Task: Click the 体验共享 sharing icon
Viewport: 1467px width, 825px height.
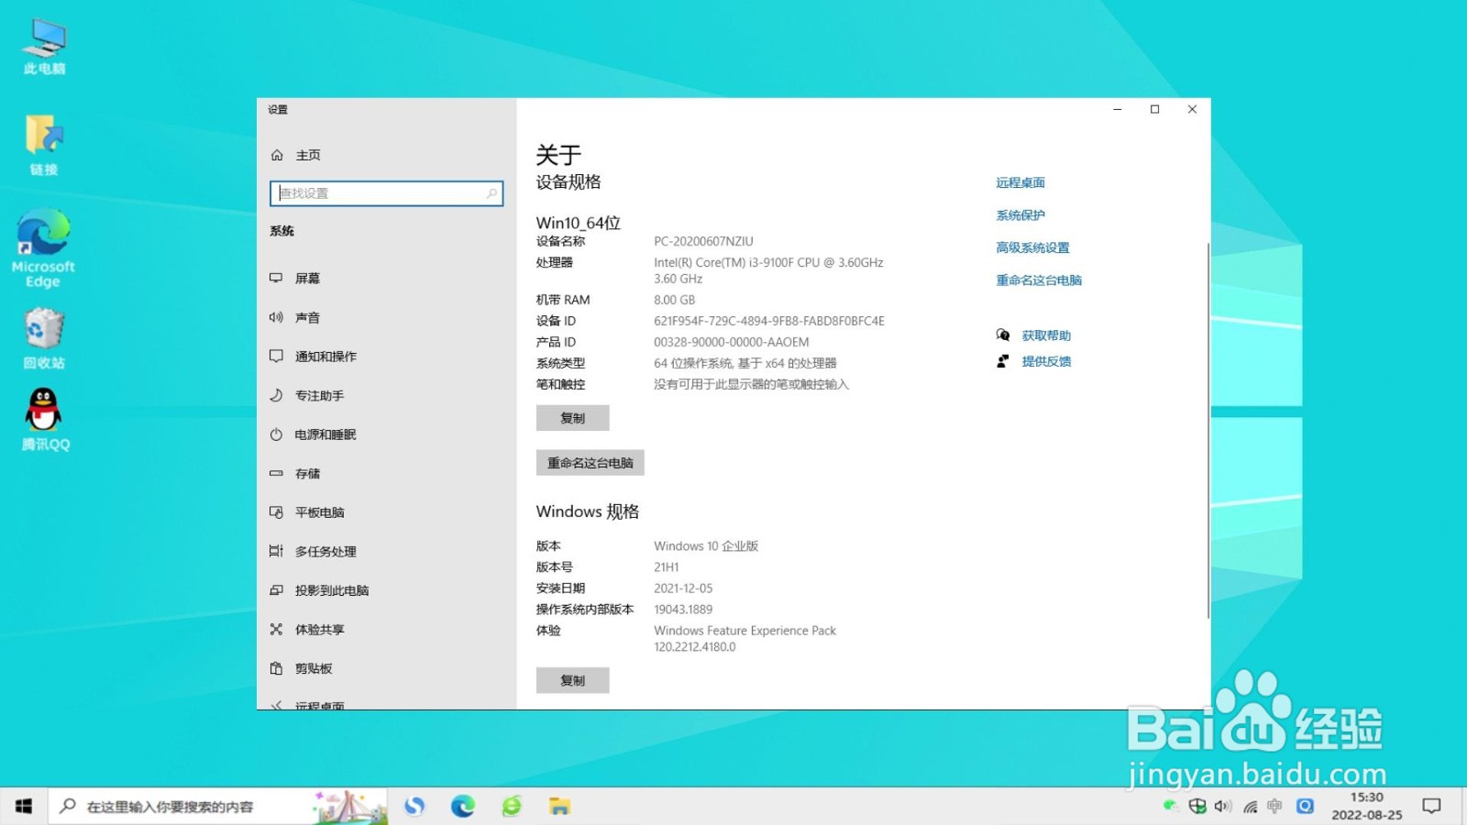Action: tap(276, 629)
